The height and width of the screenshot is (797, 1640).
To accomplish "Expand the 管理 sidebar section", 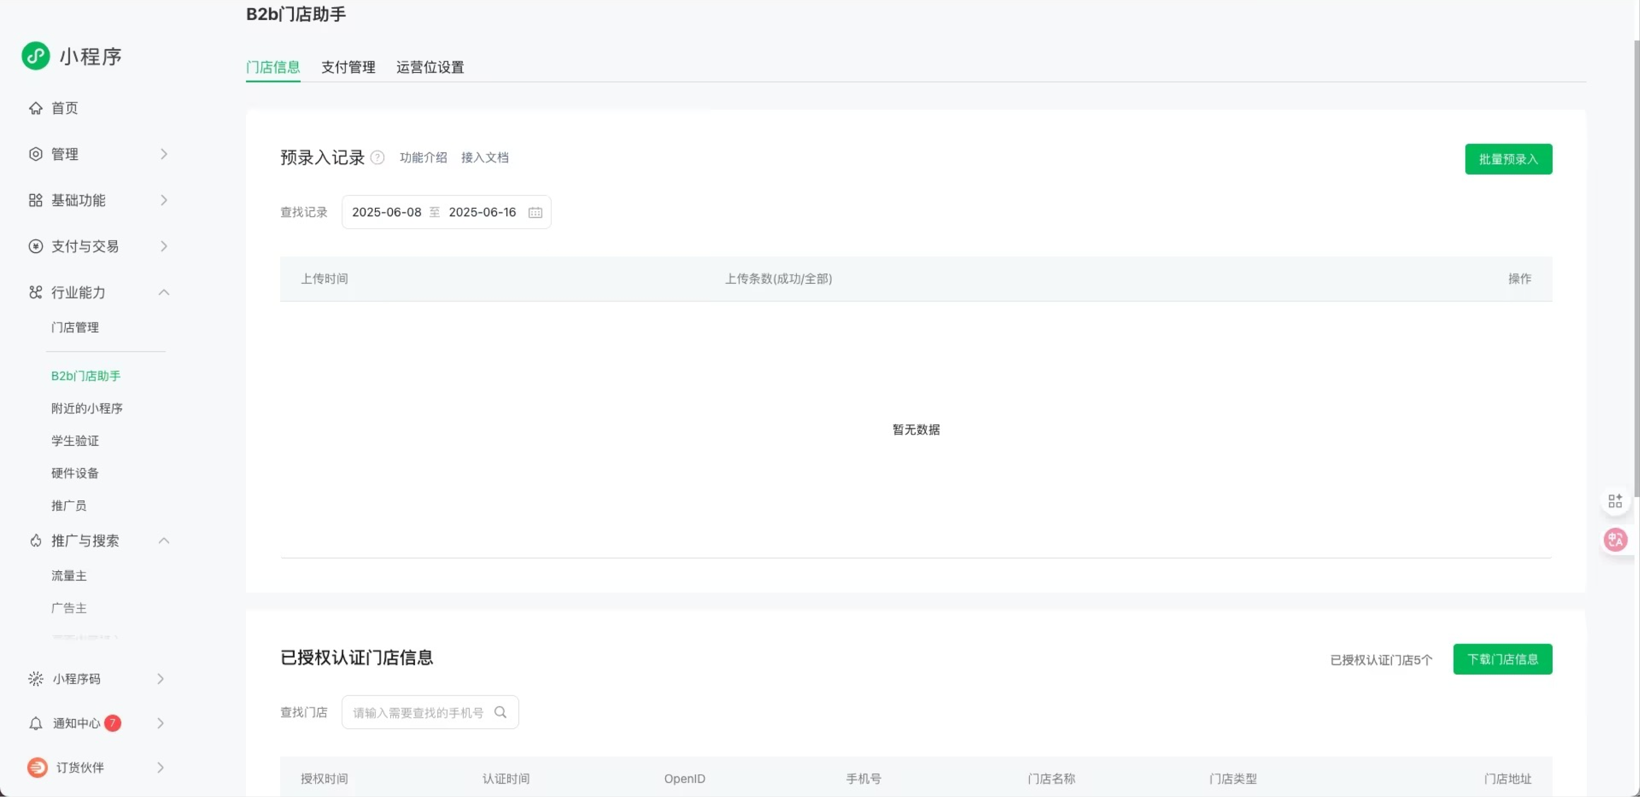I will click(x=97, y=154).
